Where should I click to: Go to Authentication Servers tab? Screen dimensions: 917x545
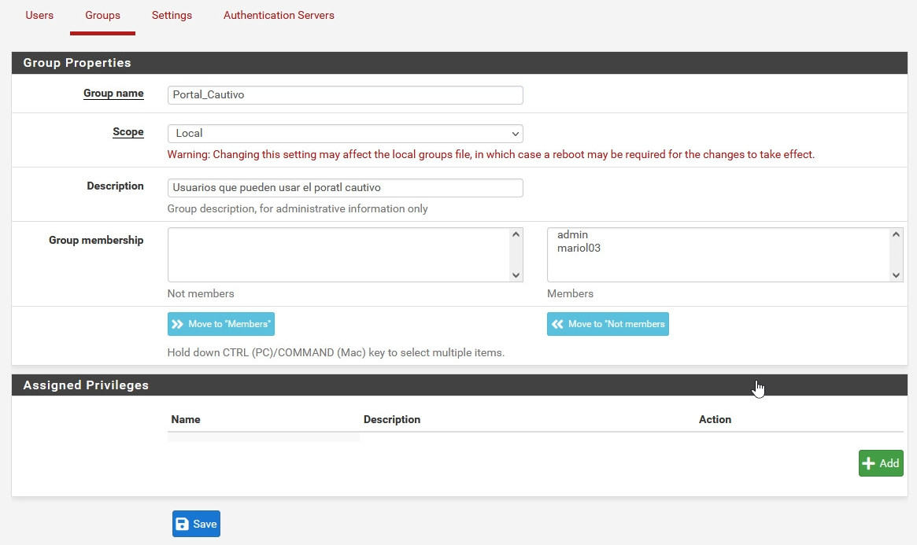[279, 15]
